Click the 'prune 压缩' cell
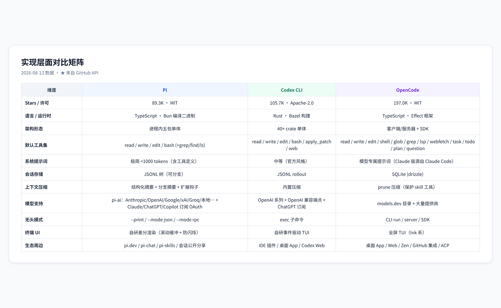The width and height of the screenshot is (501, 308). (x=408, y=187)
